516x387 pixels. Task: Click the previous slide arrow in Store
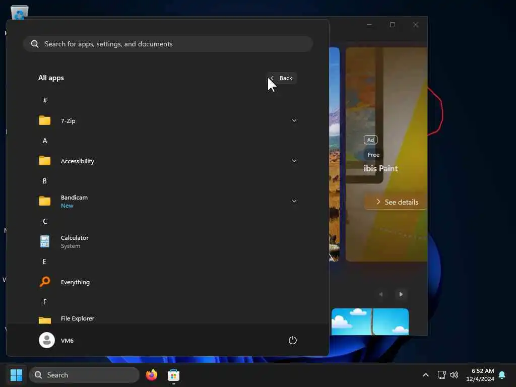(x=381, y=294)
